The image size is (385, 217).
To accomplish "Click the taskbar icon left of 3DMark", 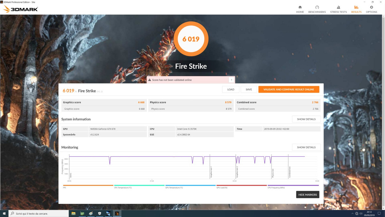I will [x=108, y=213].
